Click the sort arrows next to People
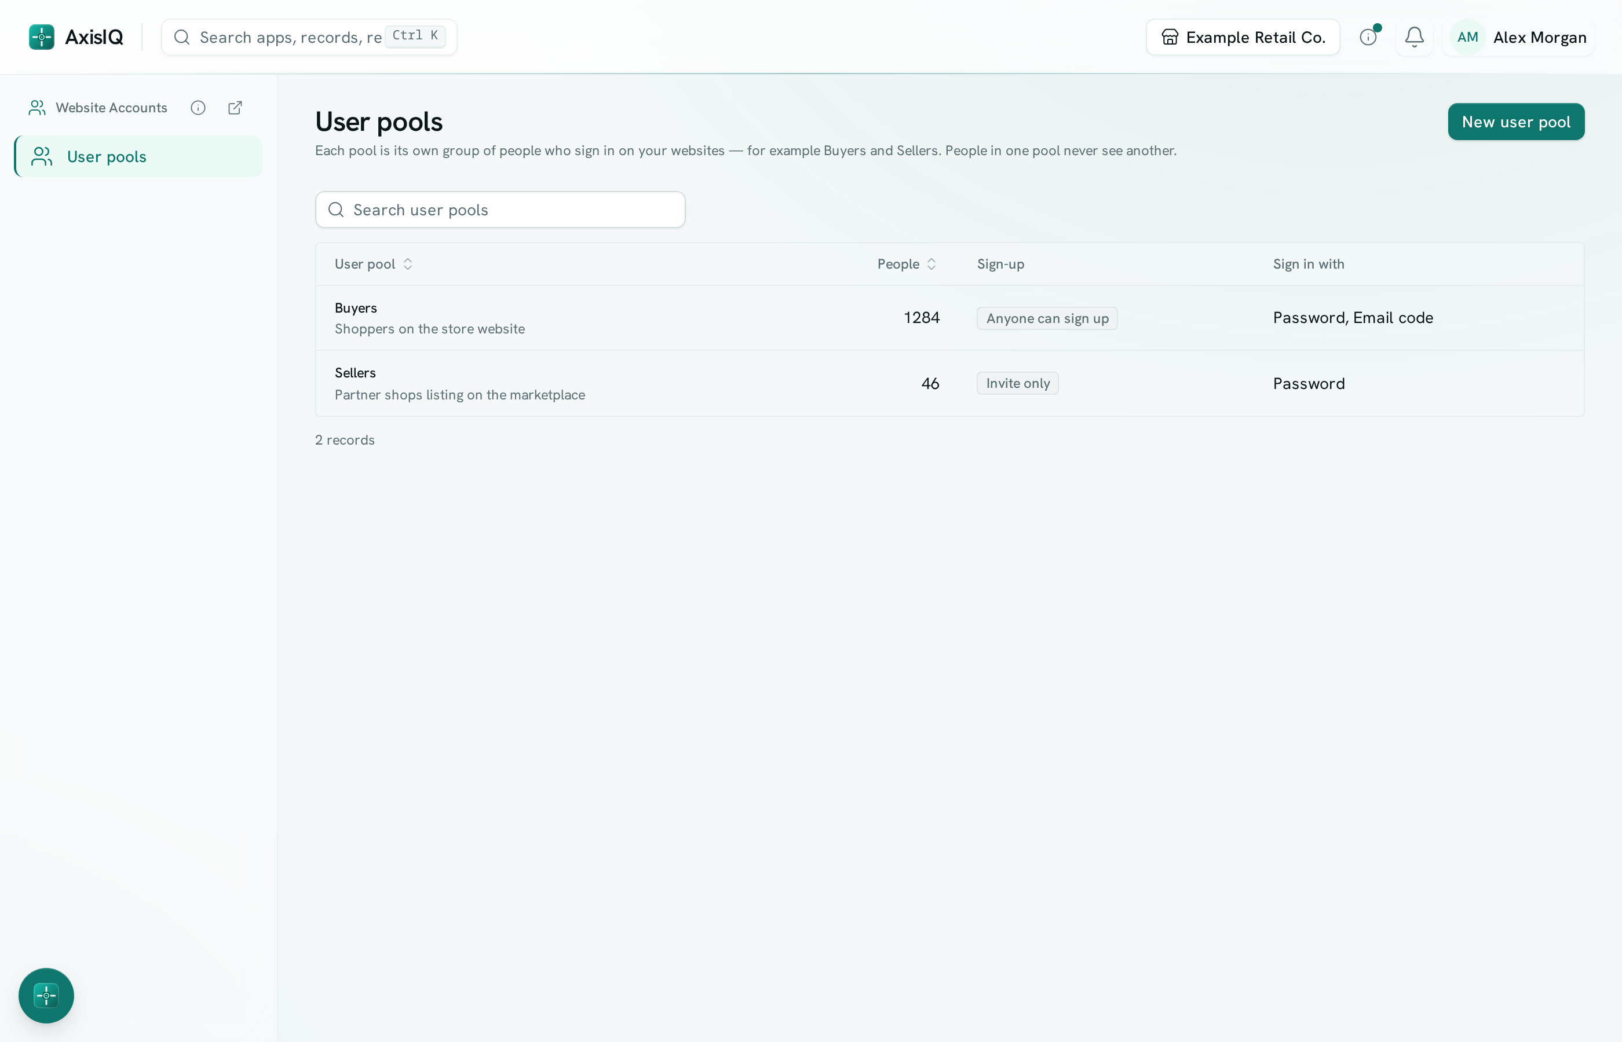Screen dimensions: 1622x1042 (x=931, y=264)
